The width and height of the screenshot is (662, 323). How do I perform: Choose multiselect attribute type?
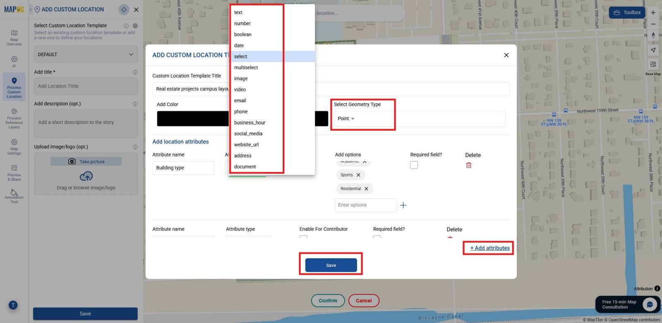point(272,68)
